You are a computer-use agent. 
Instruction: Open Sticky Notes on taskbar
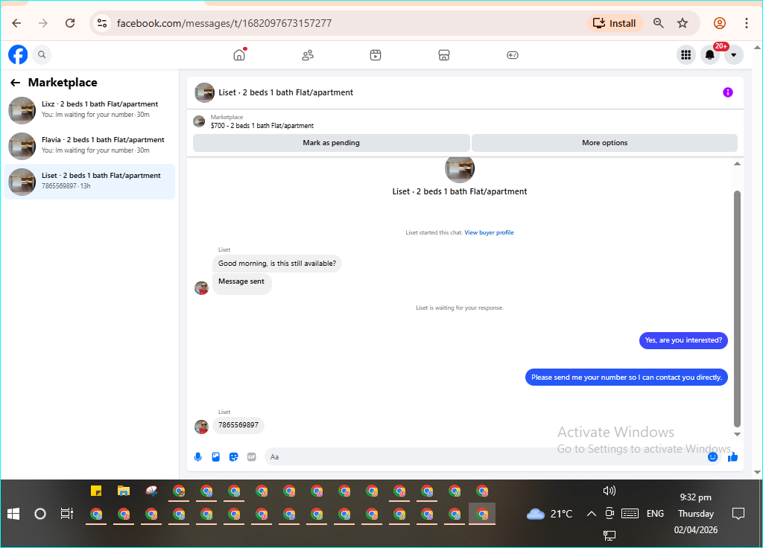click(x=96, y=491)
